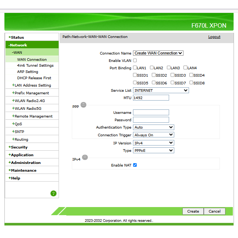238x238 pixels.
Task: Tick the SSID3 port binding checkbox
Action: click(173, 75)
